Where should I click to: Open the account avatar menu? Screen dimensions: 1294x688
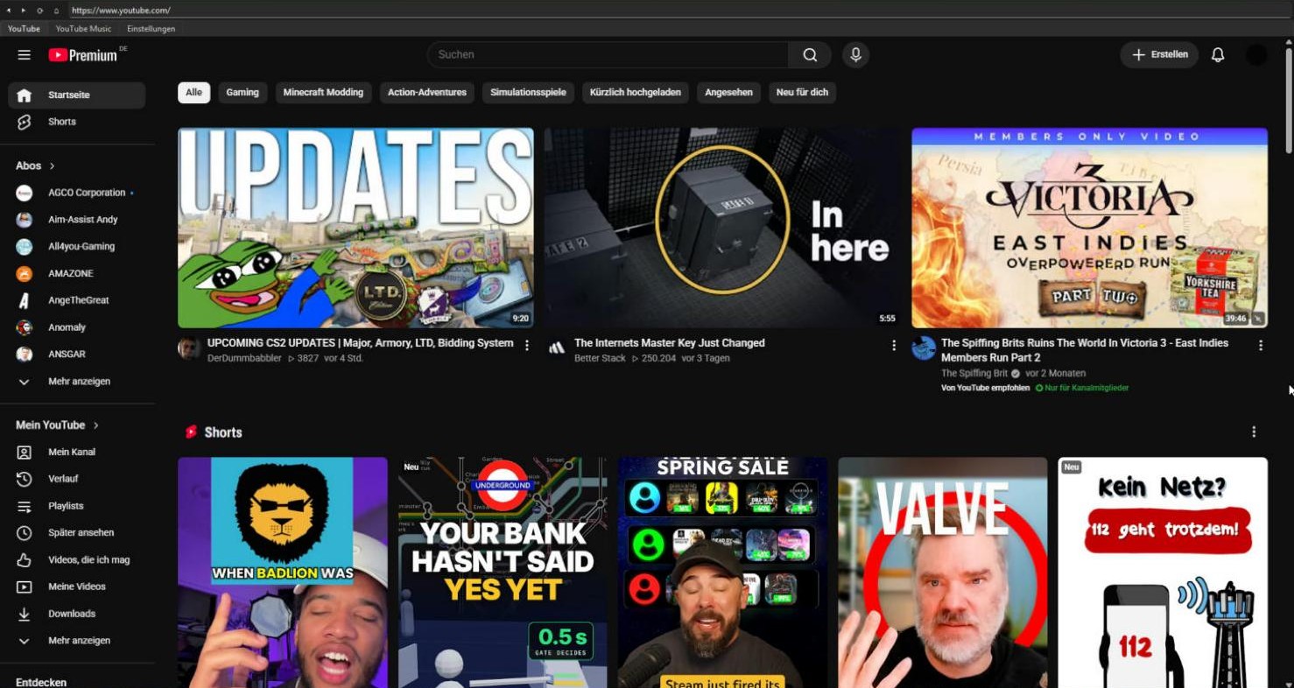click(1256, 55)
